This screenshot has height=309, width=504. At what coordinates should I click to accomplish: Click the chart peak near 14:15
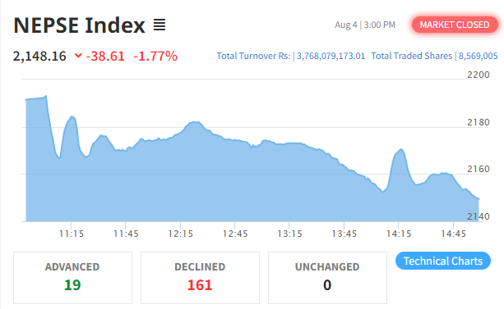[401, 149]
